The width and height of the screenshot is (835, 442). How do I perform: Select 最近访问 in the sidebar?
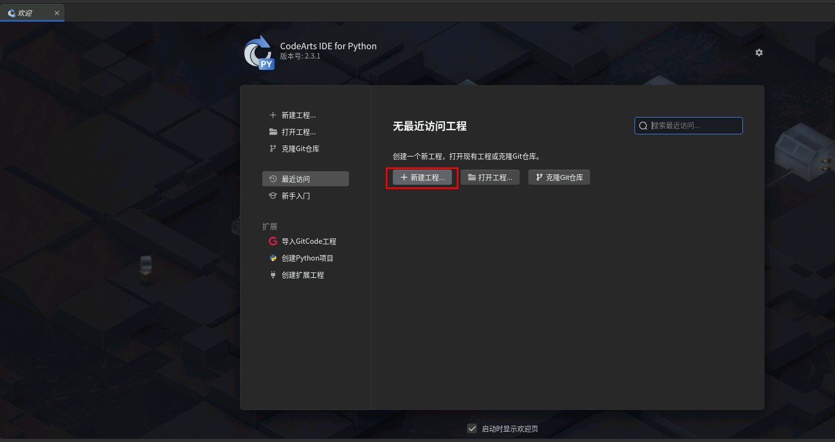306,179
